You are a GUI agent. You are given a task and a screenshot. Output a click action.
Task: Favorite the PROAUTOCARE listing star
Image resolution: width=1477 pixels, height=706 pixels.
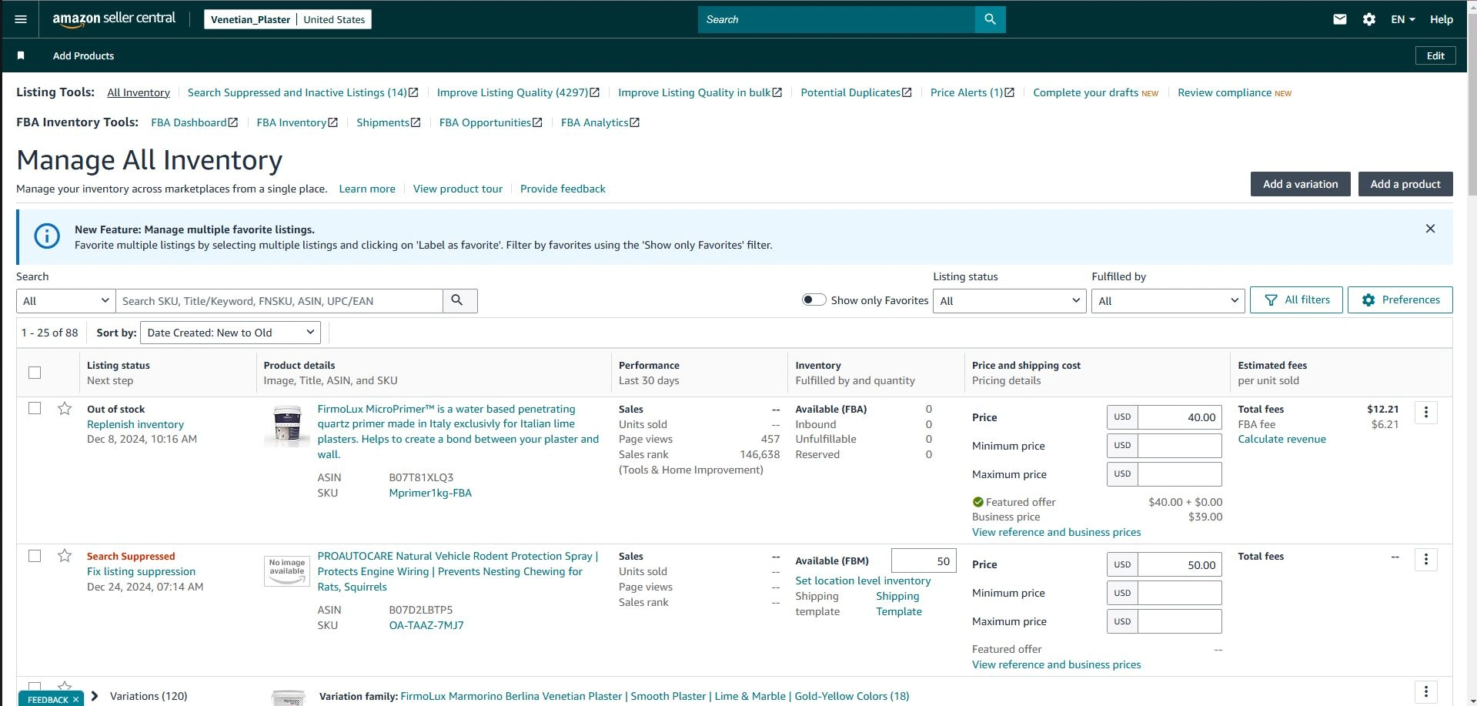click(x=65, y=555)
